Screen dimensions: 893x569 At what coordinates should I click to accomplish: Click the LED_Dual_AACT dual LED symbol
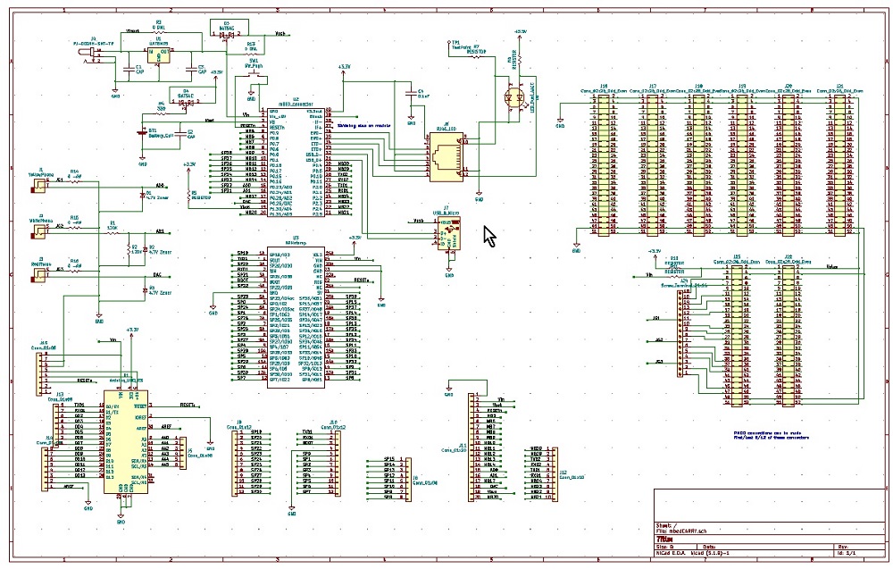point(513,98)
